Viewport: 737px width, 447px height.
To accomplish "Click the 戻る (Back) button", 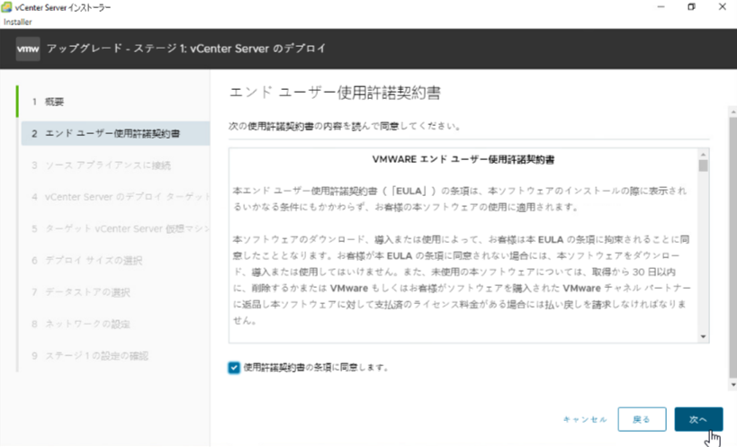I will (642, 419).
